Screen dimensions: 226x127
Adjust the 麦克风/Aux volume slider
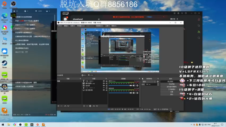pyautogui.click(x=120, y=86)
